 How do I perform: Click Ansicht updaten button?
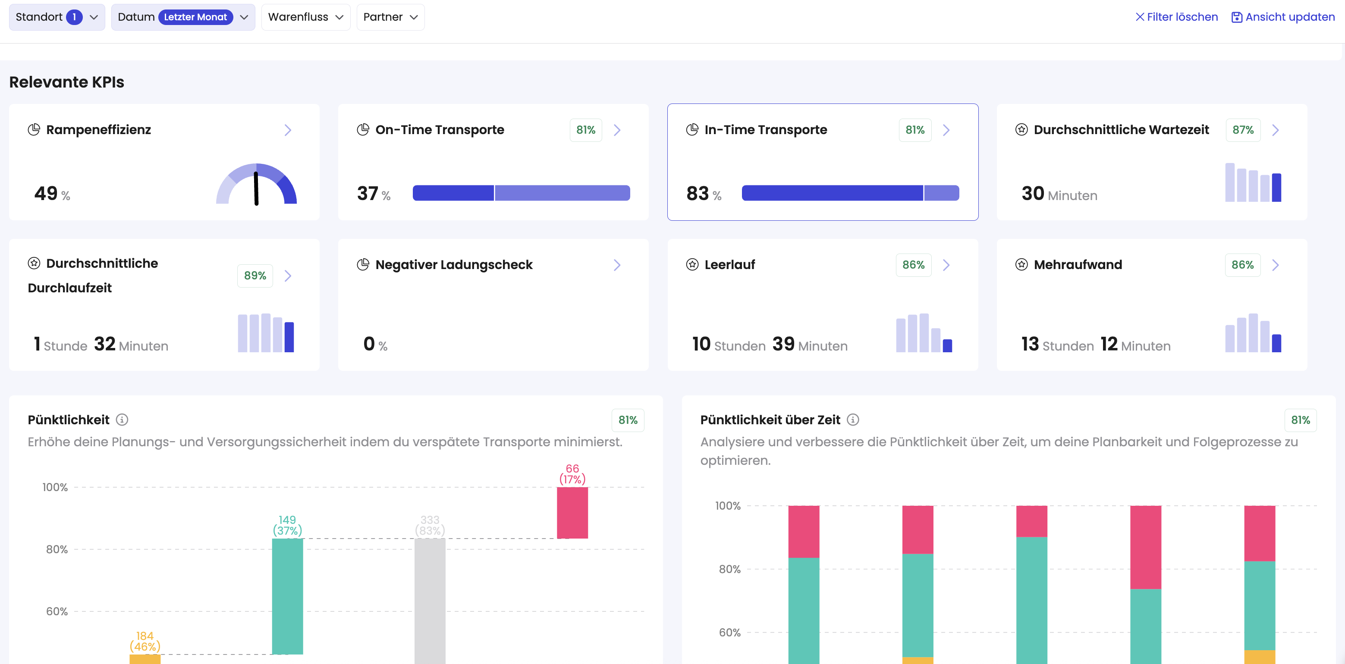coord(1283,17)
